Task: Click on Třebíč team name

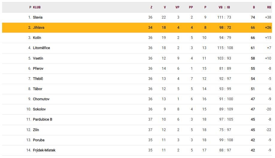Action: point(38,79)
